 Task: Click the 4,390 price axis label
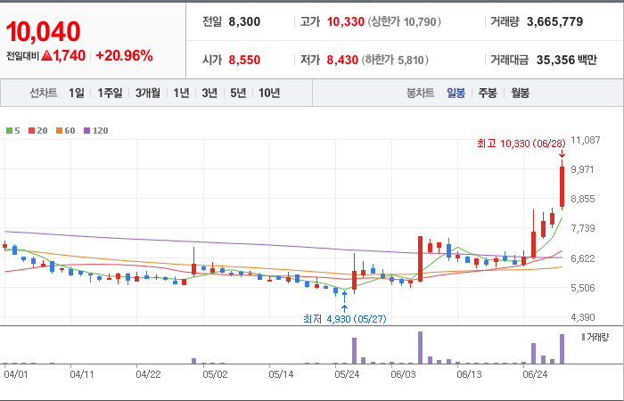pyautogui.click(x=583, y=317)
